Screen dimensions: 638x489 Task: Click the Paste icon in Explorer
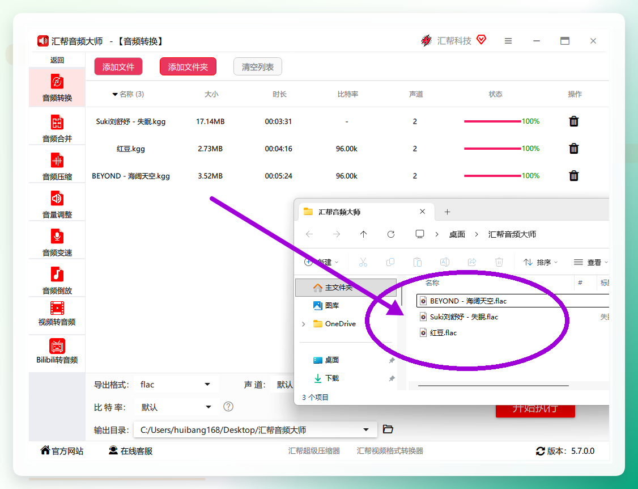[418, 262]
